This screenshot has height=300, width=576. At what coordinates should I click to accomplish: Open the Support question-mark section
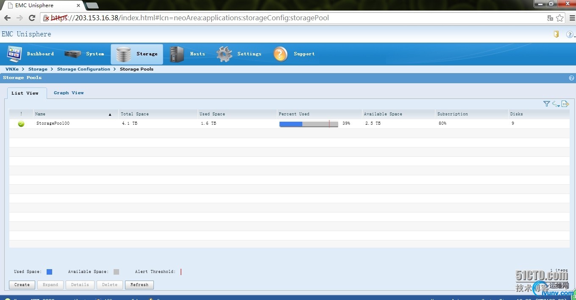coord(294,54)
